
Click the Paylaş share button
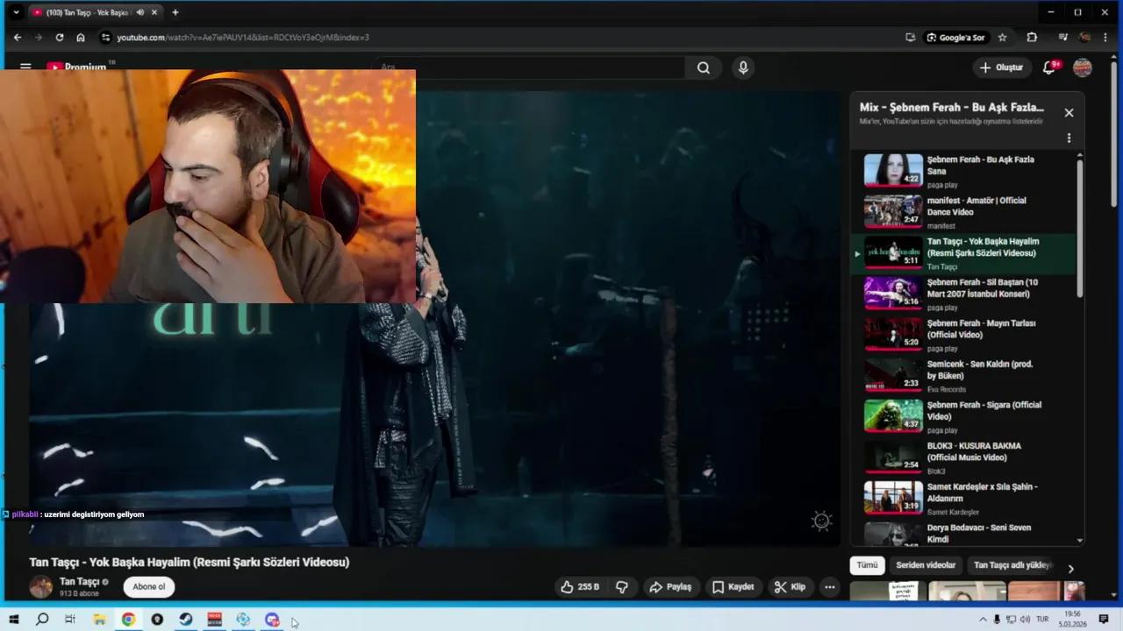click(671, 586)
